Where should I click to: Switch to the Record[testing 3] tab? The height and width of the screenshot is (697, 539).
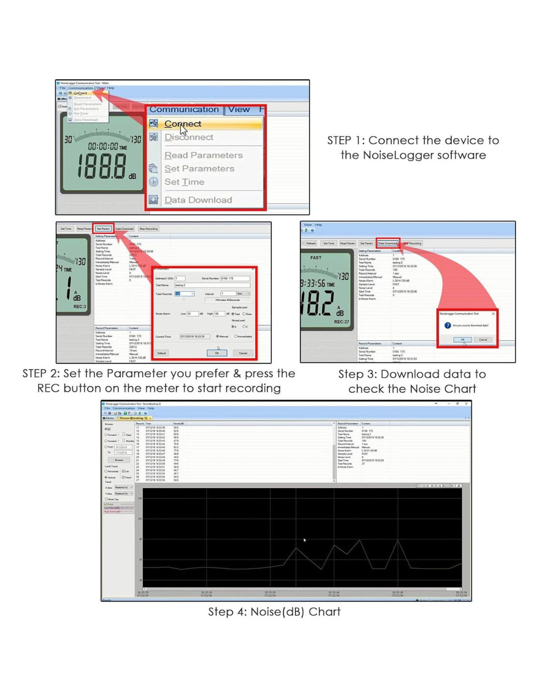tap(133, 418)
